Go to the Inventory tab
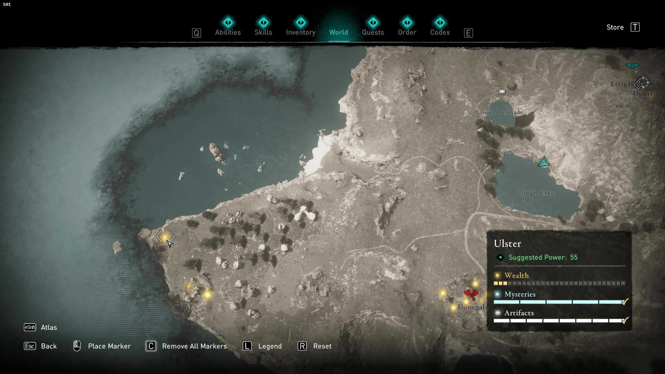This screenshot has height=374, width=665. point(301,27)
